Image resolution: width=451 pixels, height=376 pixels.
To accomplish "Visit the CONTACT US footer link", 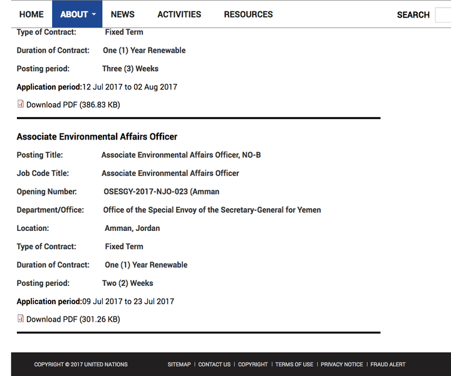I will [214, 365].
